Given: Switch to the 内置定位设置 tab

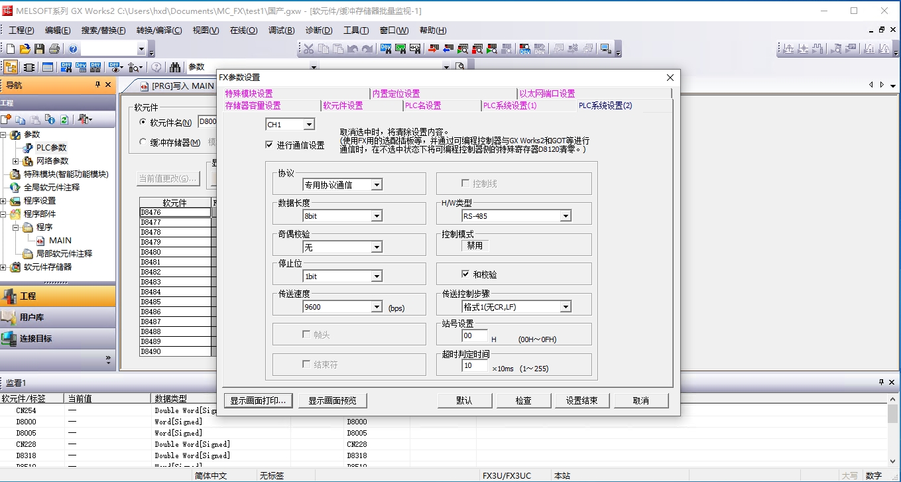Looking at the screenshot, I should pos(396,94).
